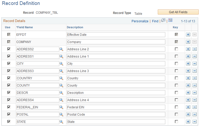Open lookup for ADDRESS2 field name
200x127 pixels.
pyautogui.click(x=61, y=49)
